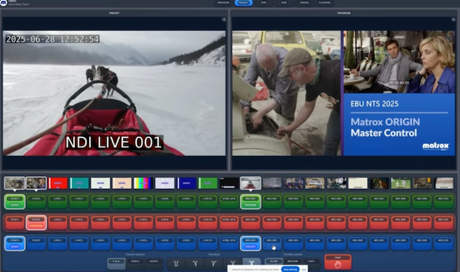Select NDI-003 in the red program row
The width and height of the screenshot is (460, 272).
pos(294,223)
